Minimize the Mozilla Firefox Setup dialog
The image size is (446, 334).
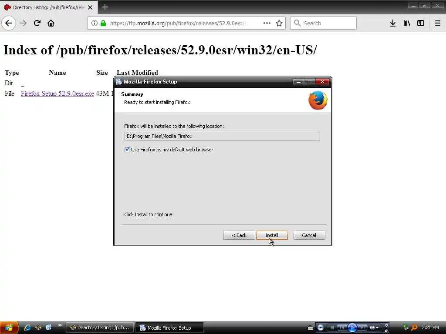pyautogui.click(x=298, y=82)
